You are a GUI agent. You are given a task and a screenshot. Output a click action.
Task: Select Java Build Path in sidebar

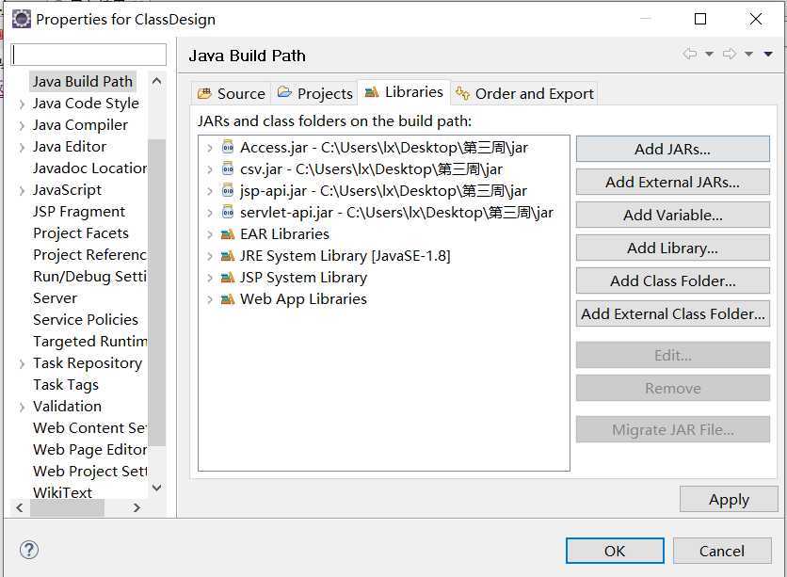tap(83, 81)
